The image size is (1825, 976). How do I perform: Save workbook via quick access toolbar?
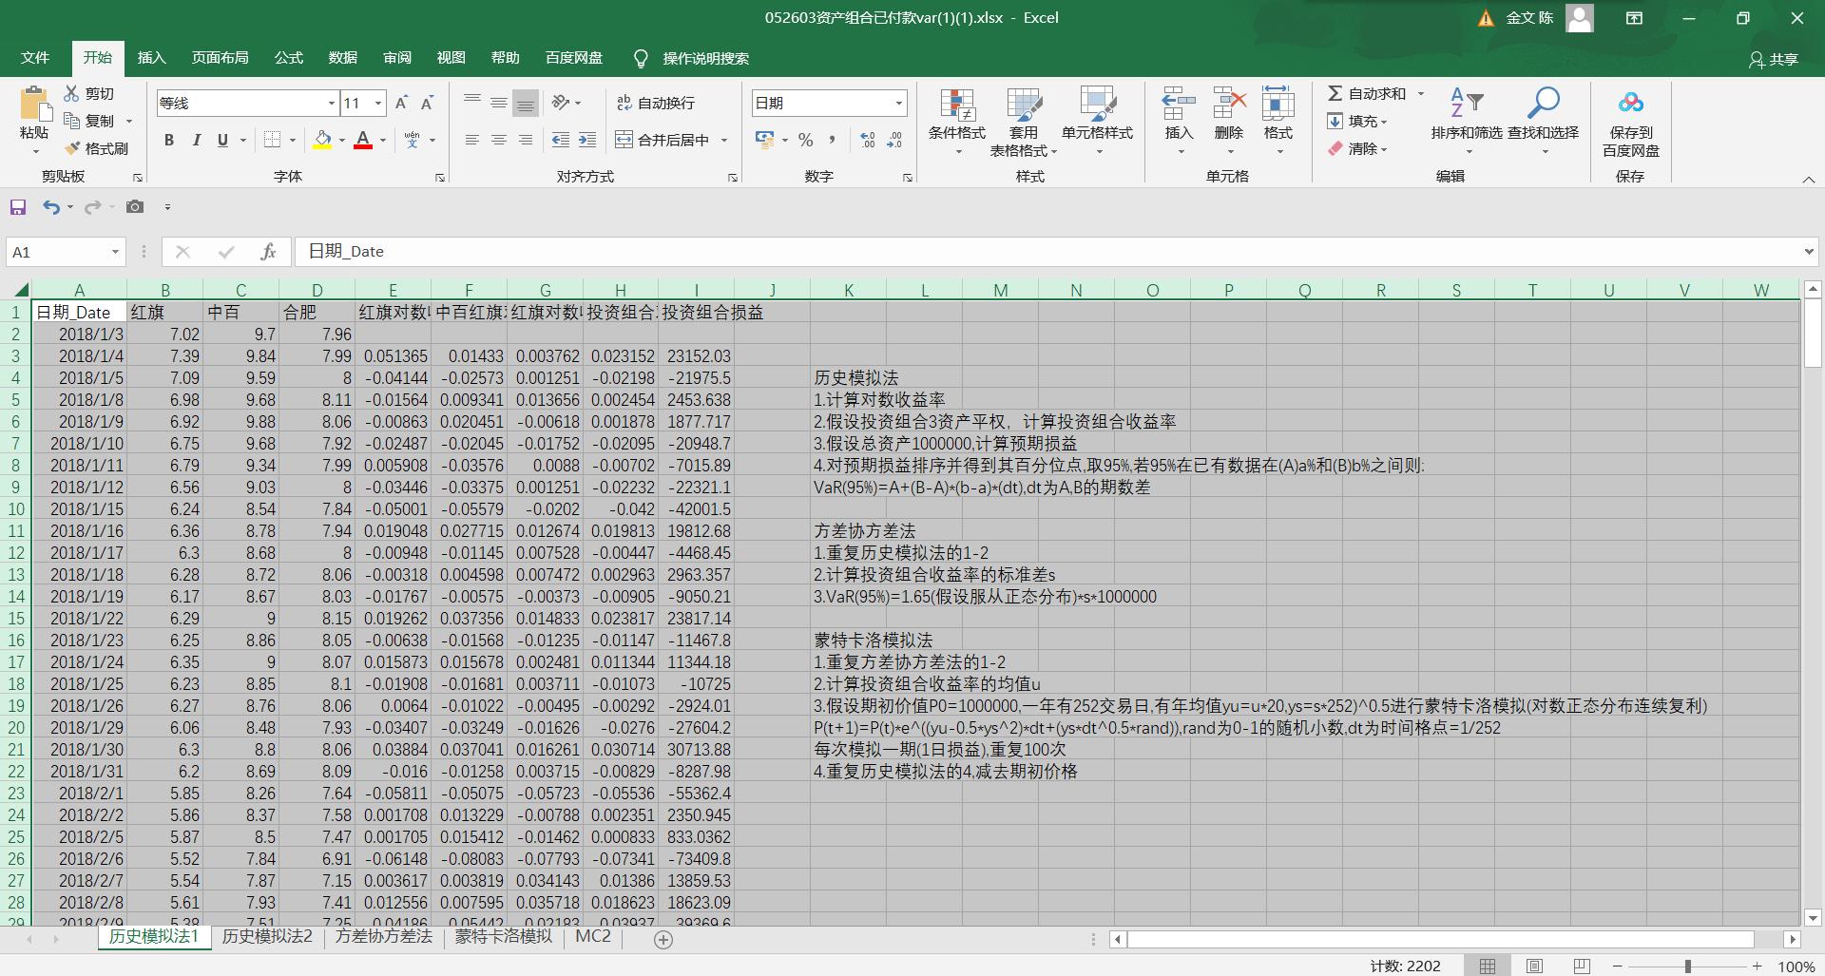[x=18, y=206]
